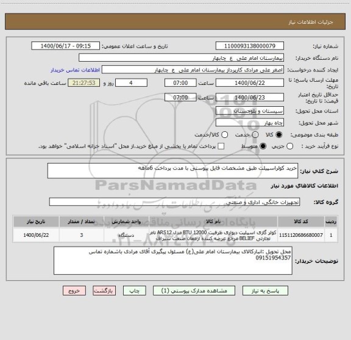Click the گروه کالا field
The image size is (351, 340).
point(174,202)
